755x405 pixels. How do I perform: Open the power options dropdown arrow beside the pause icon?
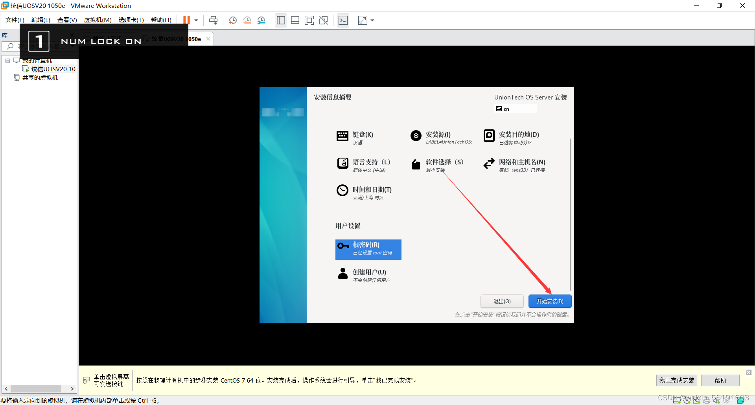196,20
